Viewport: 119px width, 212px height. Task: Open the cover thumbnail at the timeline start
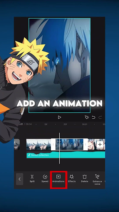tap(17, 145)
